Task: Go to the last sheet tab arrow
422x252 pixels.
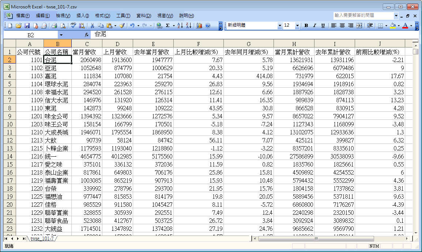Action: pos(24,238)
